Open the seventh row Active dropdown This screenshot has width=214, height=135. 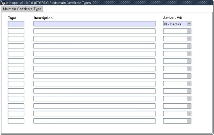point(177,69)
